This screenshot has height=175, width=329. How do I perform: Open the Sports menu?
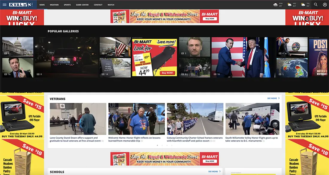click(67, 4)
